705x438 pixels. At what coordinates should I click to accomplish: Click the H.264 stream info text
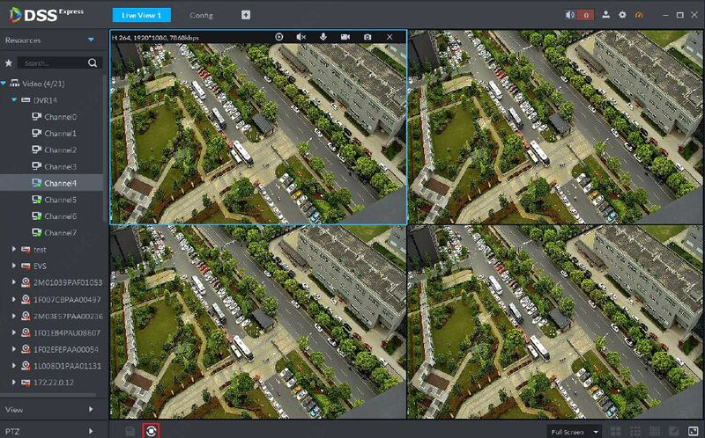click(155, 38)
